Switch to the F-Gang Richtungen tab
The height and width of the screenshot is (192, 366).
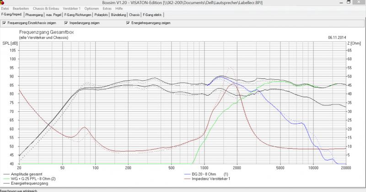click(x=78, y=15)
